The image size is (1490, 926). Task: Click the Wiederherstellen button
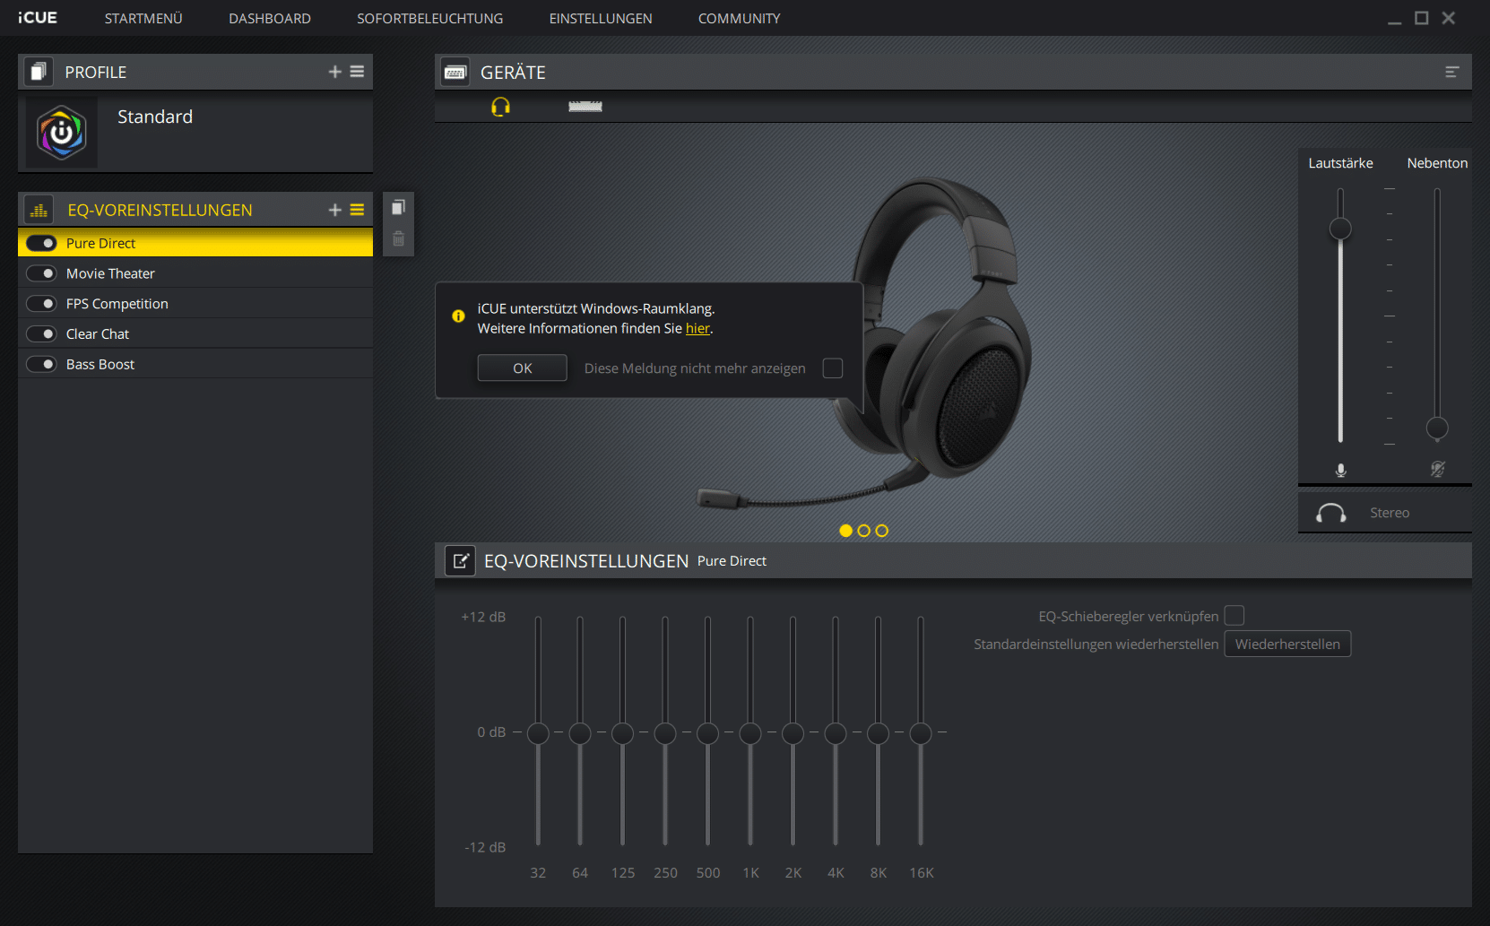[x=1286, y=645]
